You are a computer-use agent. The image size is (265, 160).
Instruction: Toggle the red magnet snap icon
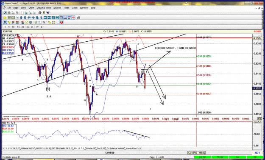pos(61,22)
